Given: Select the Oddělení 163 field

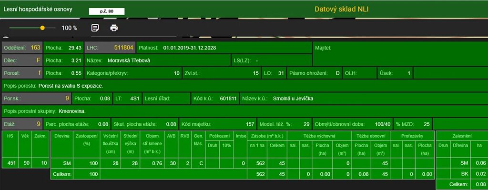Looking at the screenshot, I should [22, 48].
